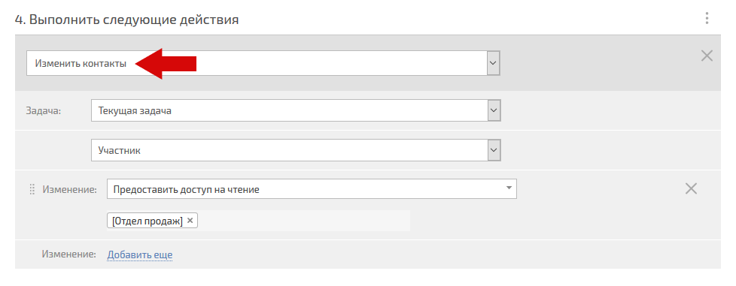Select the 'Изменить контакты' action field
Screen dimensions: 736x286
(x=263, y=63)
